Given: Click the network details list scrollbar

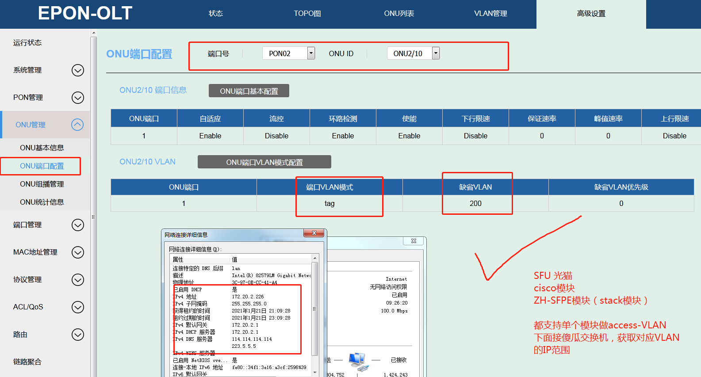Looking at the screenshot, I should coord(315,309).
